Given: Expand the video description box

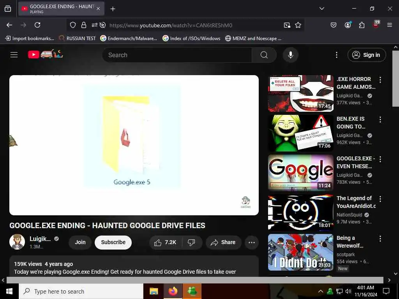Looking at the screenshot, I should click(x=134, y=266).
